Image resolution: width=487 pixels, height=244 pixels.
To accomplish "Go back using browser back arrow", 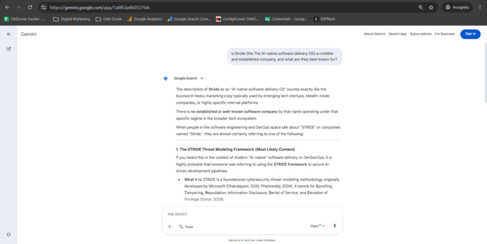I will (7, 7).
